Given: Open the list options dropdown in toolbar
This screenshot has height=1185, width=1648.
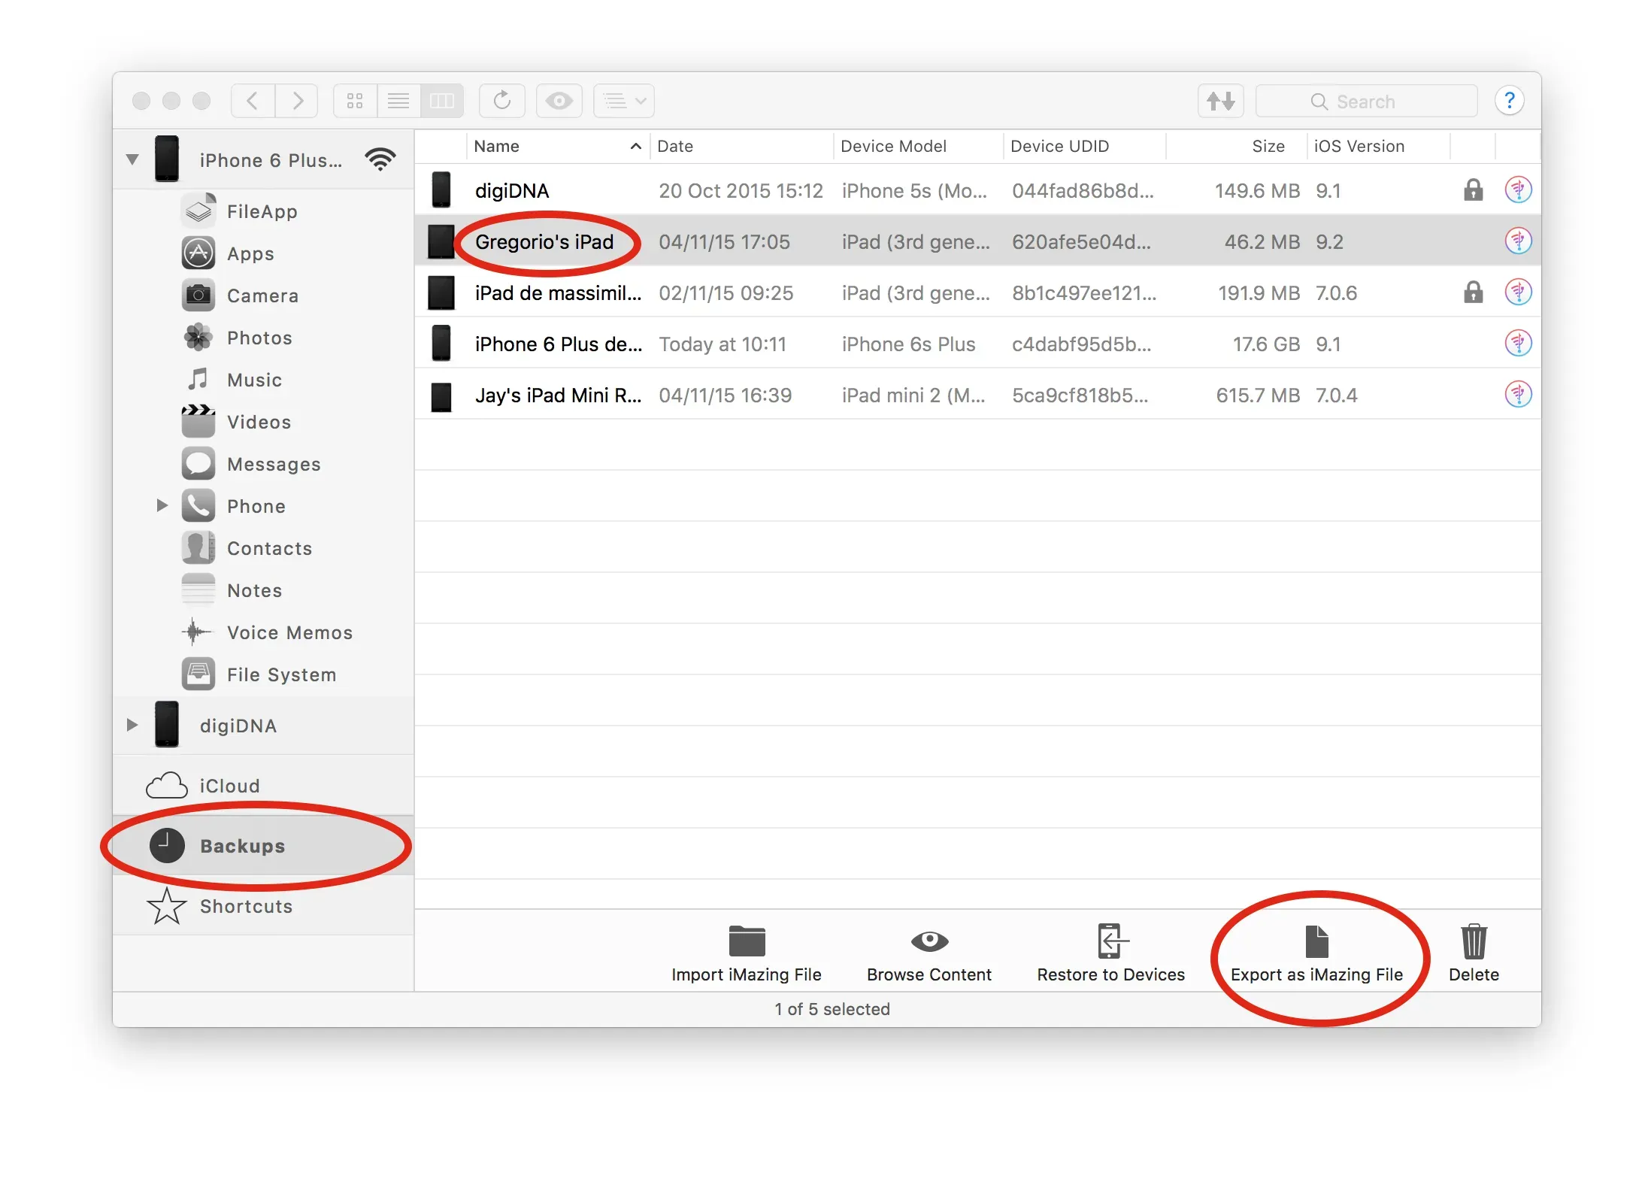Looking at the screenshot, I should pos(623,101).
